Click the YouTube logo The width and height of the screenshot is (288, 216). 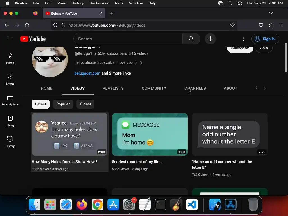click(x=33, y=39)
